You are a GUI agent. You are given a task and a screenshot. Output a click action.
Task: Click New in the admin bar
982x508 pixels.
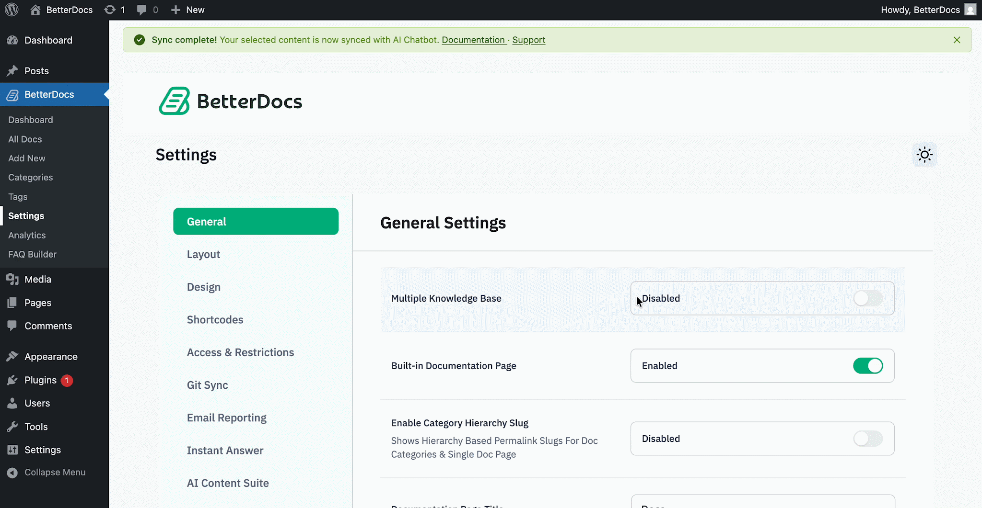point(195,10)
